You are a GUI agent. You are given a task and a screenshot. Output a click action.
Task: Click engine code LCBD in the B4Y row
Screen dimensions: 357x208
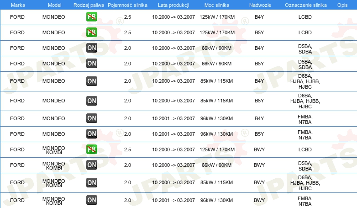[x=305, y=17]
